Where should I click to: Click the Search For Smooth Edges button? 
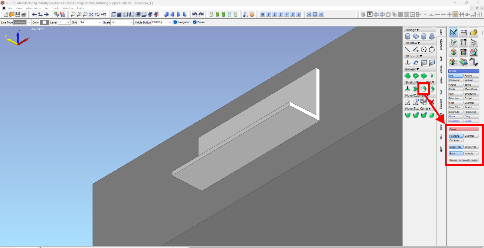(x=463, y=160)
